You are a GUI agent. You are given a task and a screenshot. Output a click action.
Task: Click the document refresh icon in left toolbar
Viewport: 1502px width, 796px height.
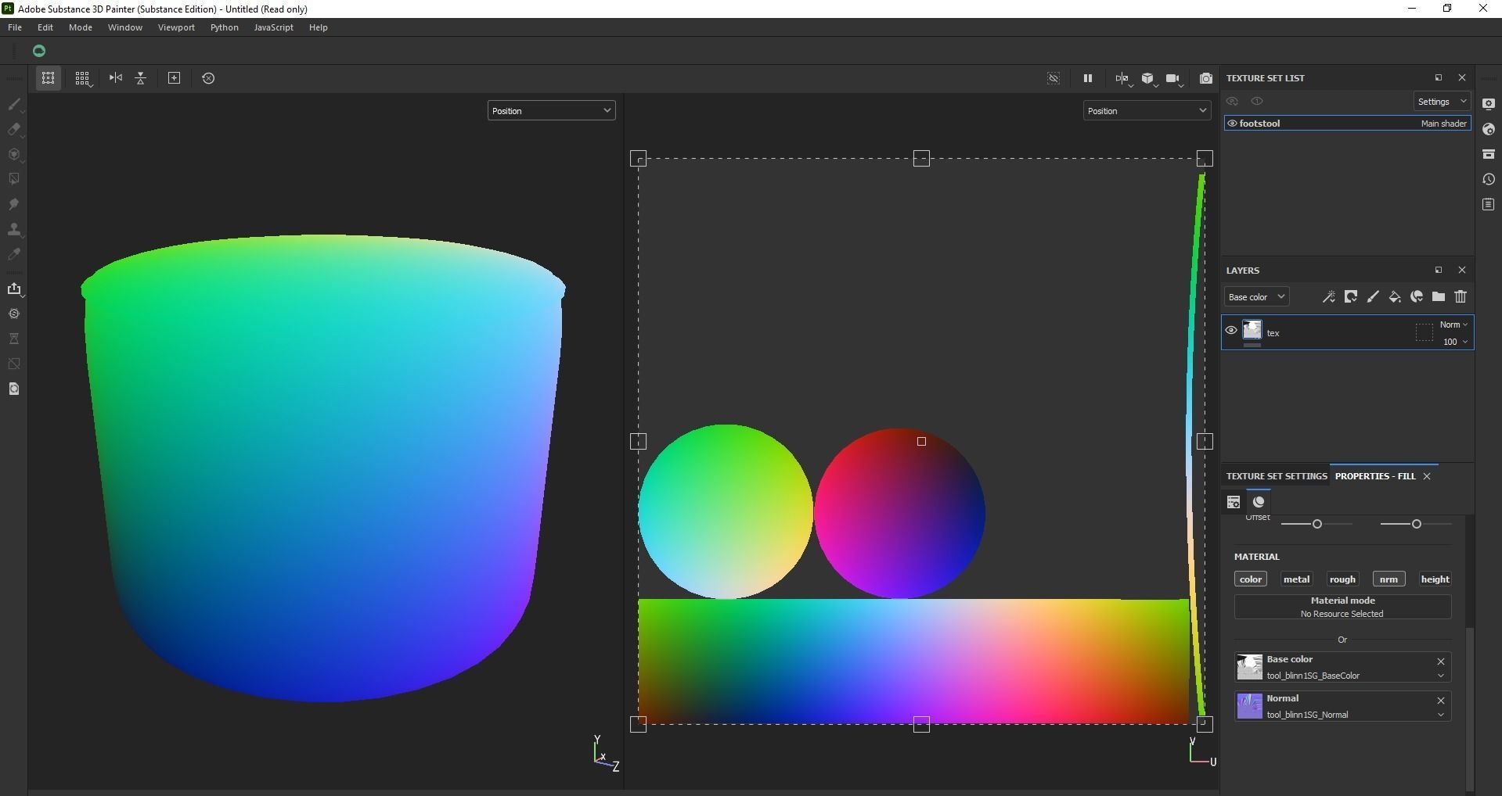[14, 389]
